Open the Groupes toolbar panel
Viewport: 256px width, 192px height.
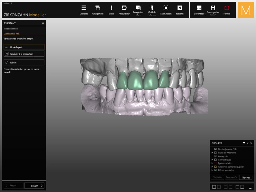pos(84,9)
